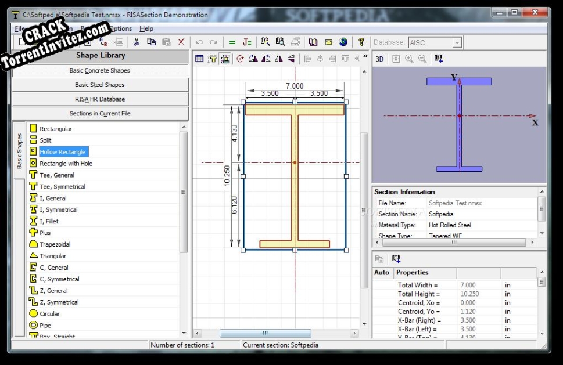
Task: Toggle the yellow tee dimension display icon
Action: [x=212, y=59]
